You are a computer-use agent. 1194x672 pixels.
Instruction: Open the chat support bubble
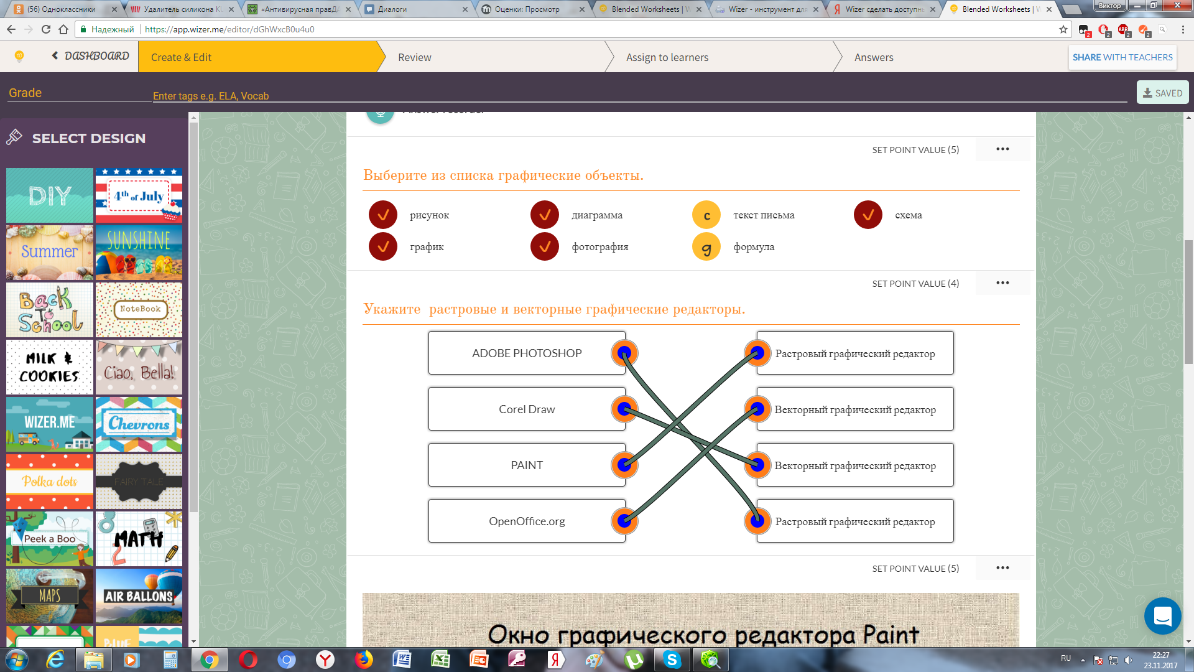[x=1162, y=616]
